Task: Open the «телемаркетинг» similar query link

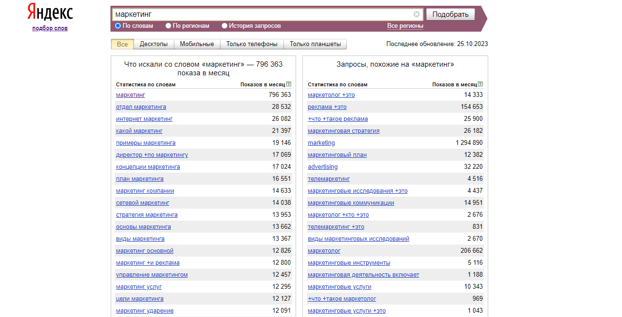Action: [329, 179]
